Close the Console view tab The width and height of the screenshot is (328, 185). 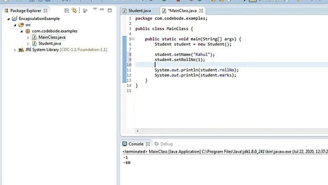pos(148,144)
